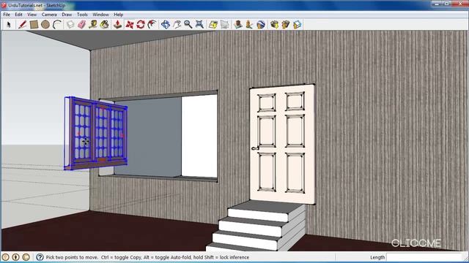This screenshot has width=469, height=263.
Task: Click the white paneled door
Action: [x=282, y=145]
